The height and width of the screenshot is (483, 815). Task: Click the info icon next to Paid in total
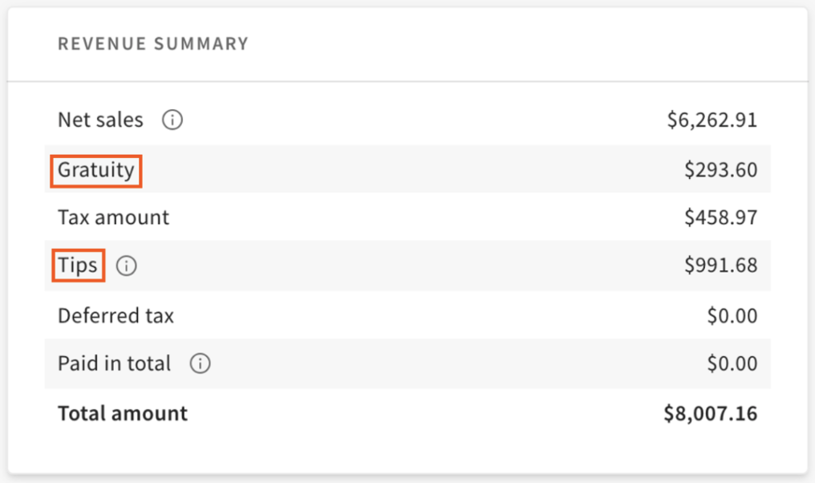pos(200,363)
